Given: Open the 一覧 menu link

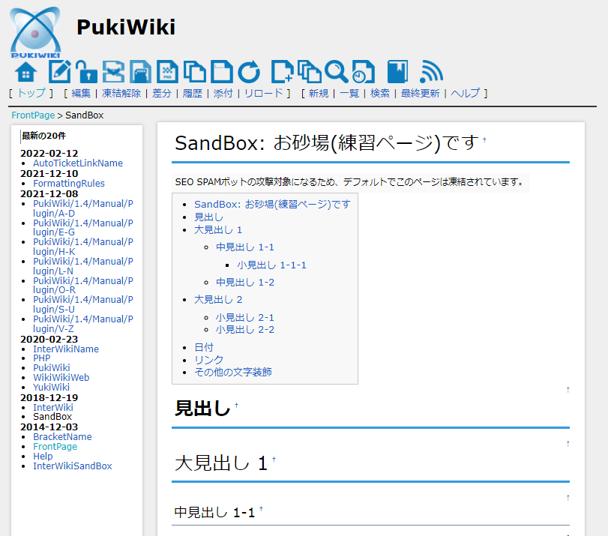Looking at the screenshot, I should (x=349, y=93).
